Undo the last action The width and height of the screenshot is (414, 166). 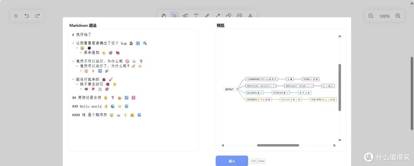pyautogui.click(x=27, y=16)
